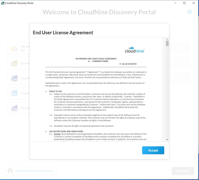
Task: Select the CN CloudNine product icon
Action: (14, 108)
